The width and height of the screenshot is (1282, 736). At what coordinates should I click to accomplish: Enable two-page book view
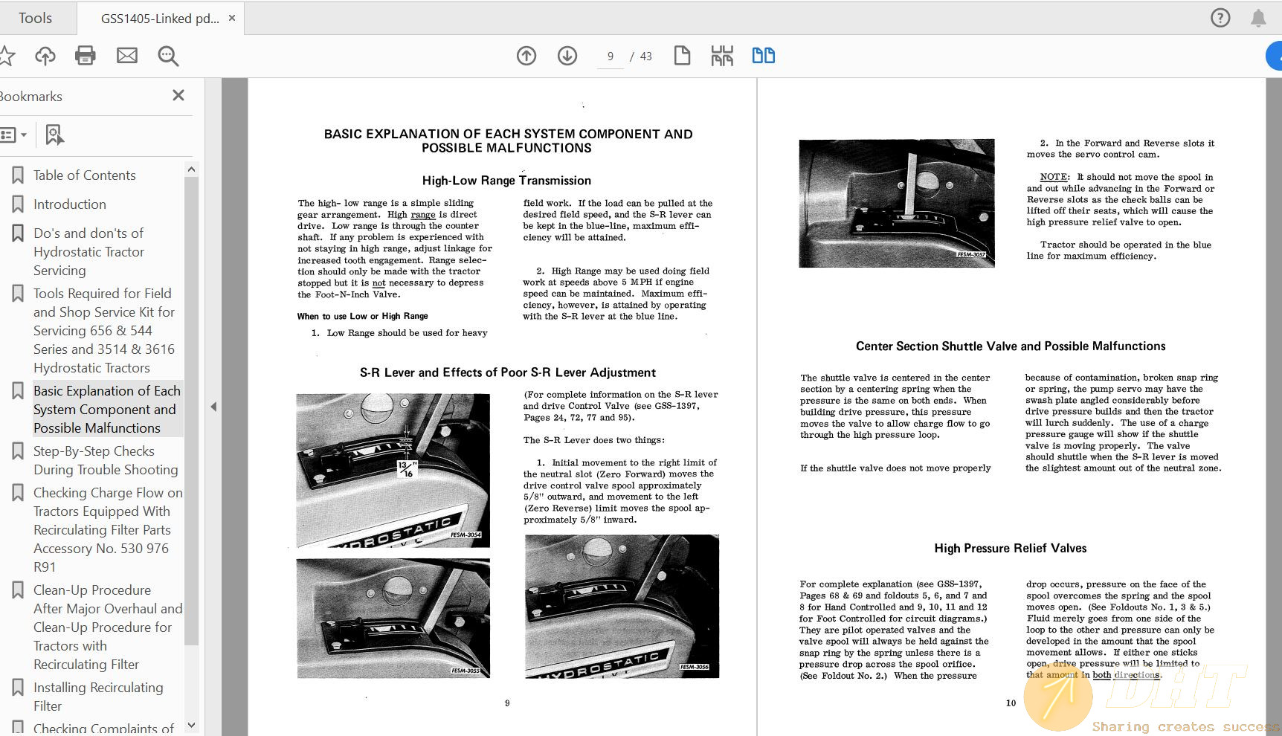[763, 55]
